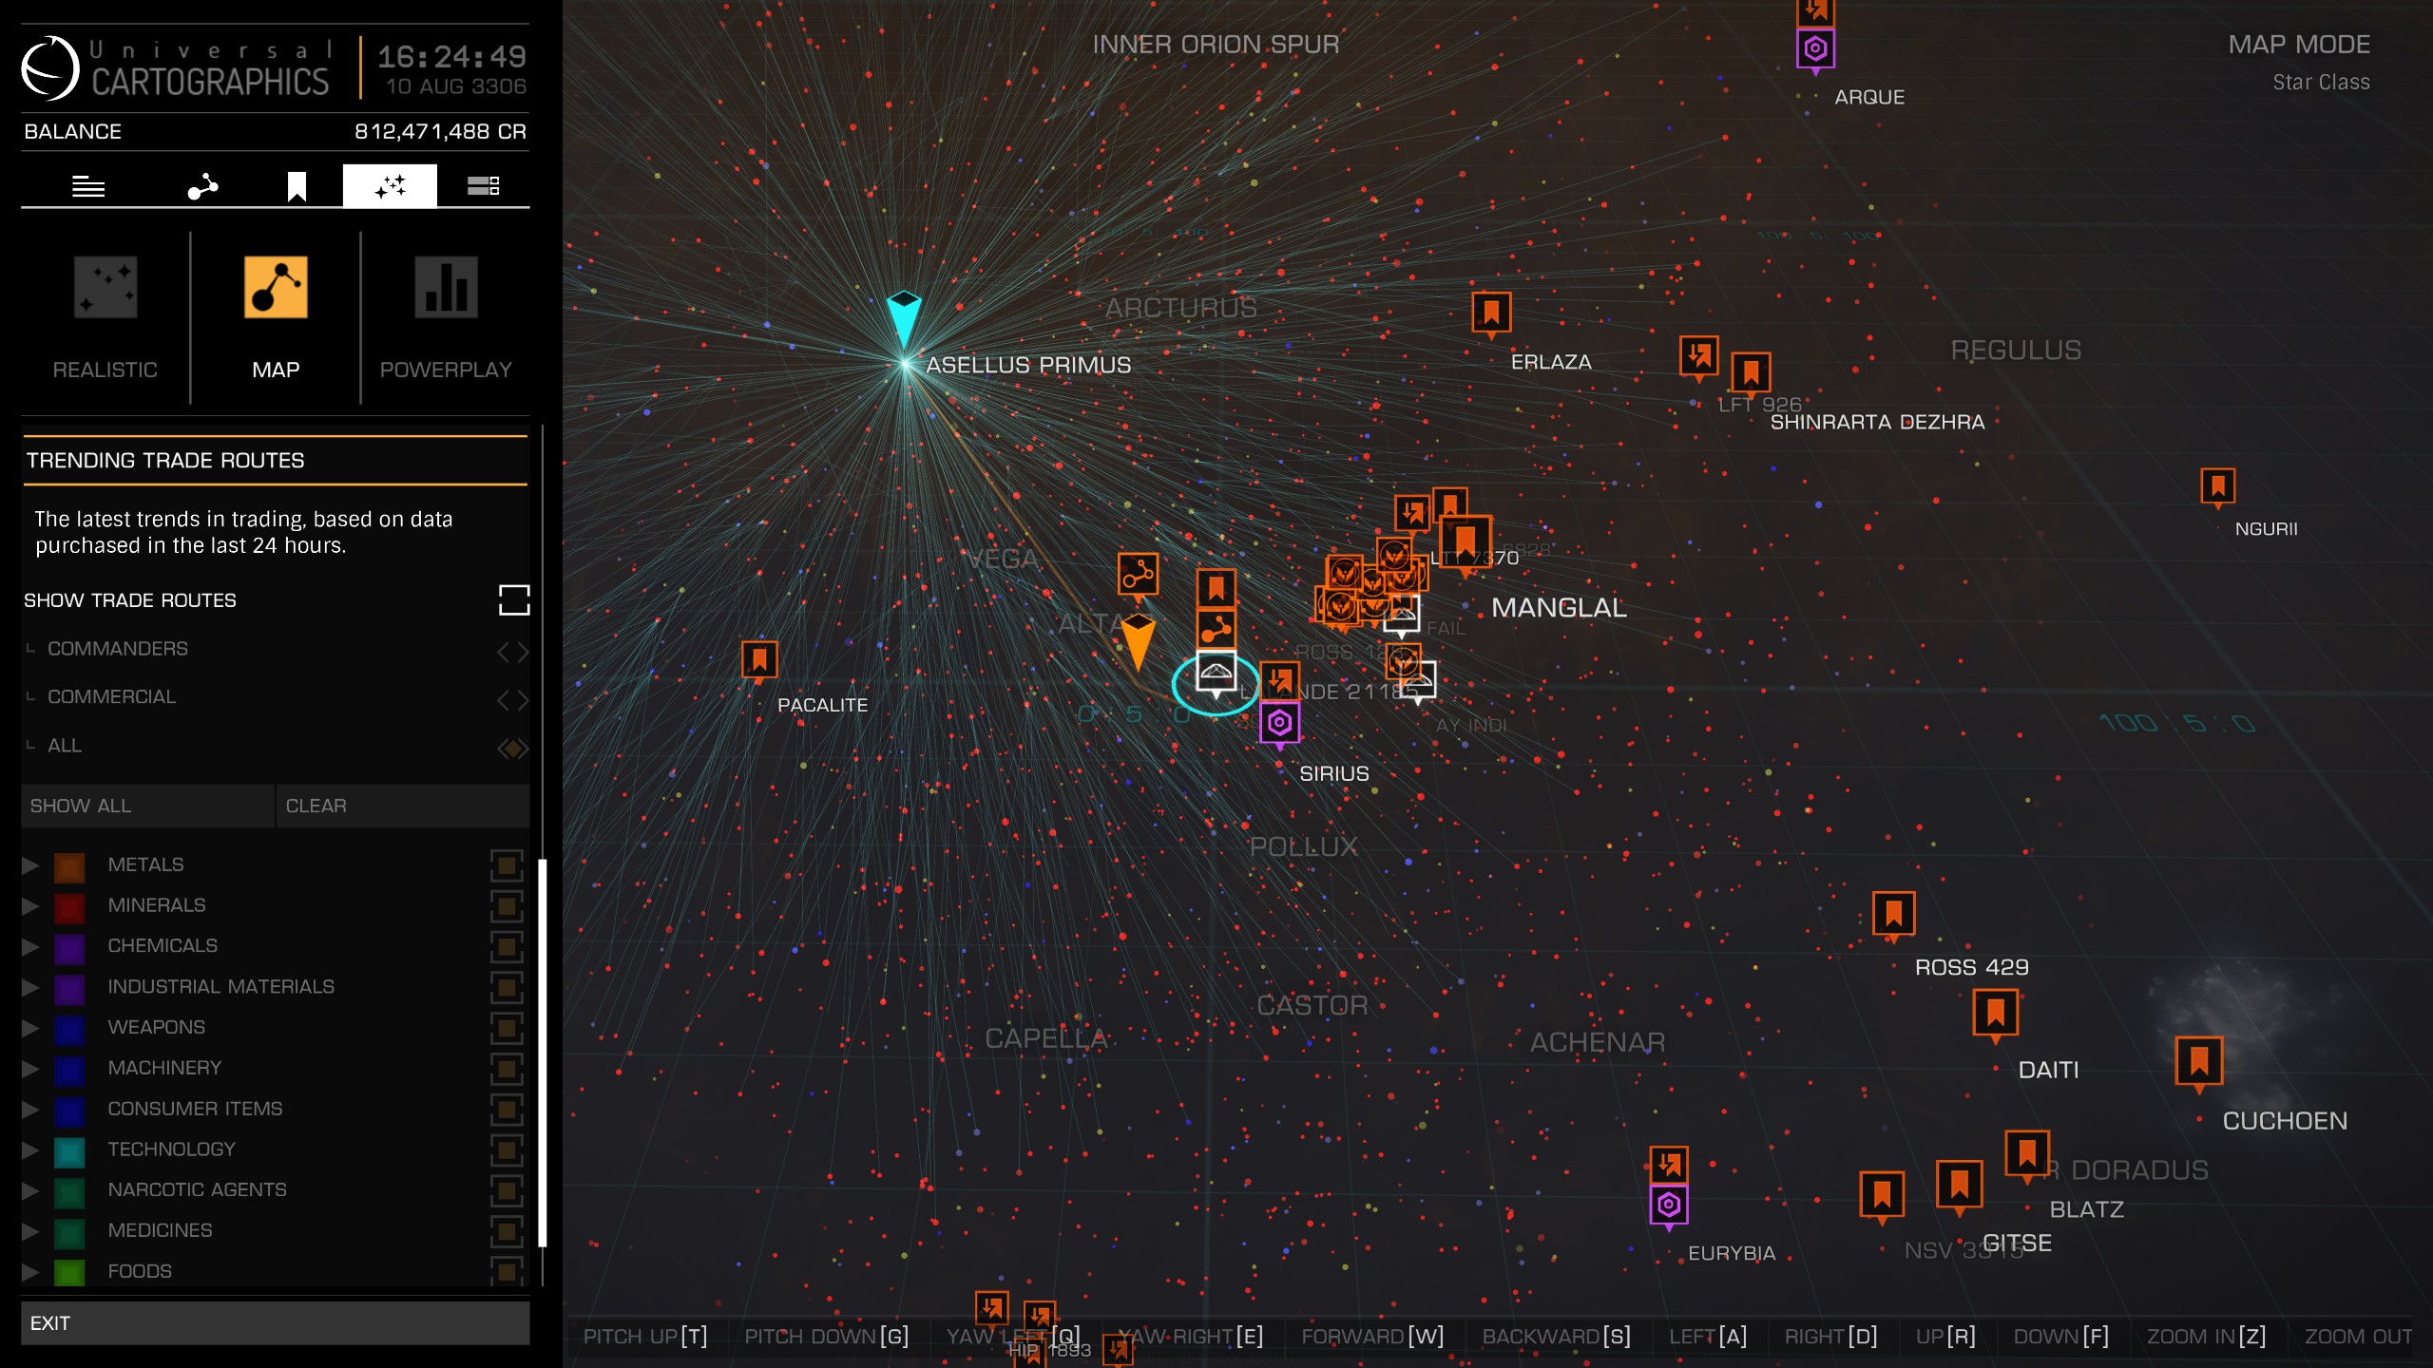The image size is (2433, 1368).
Task: Toggle the Weapons checkbox
Action: click(507, 1029)
